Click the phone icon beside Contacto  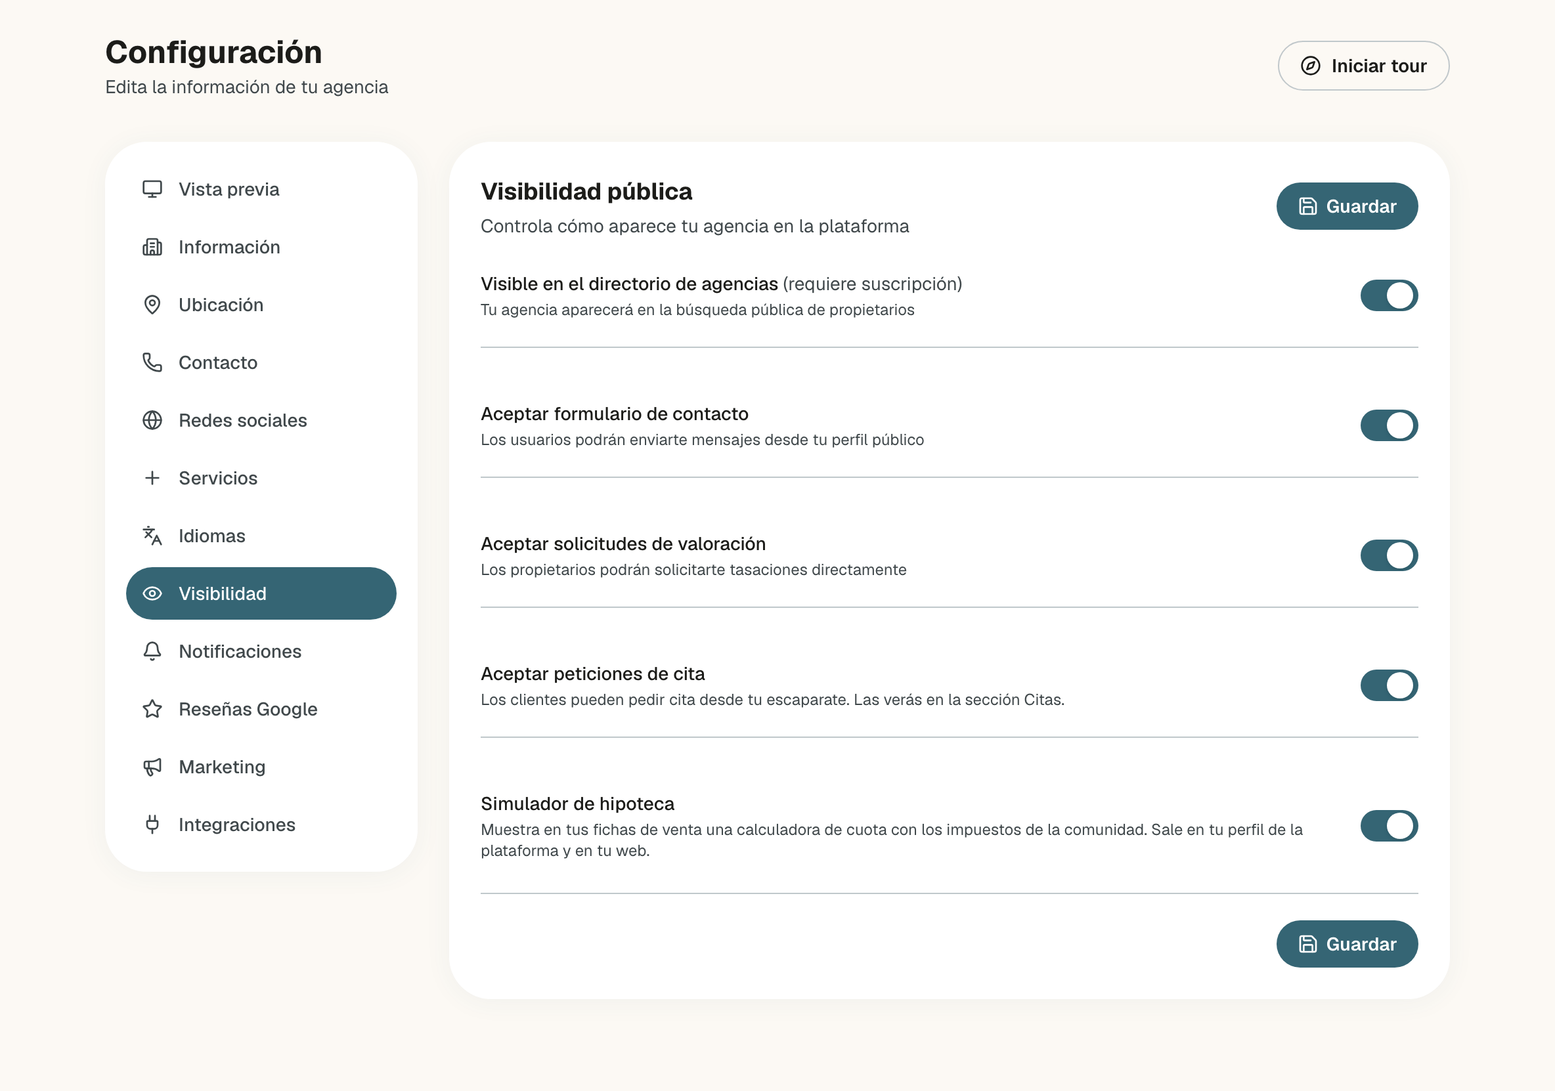(152, 362)
